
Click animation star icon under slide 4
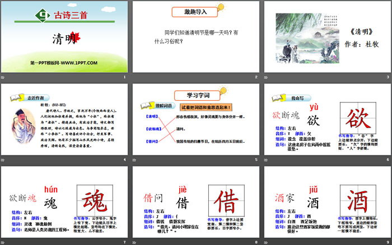pyautogui.click(x=3, y=160)
